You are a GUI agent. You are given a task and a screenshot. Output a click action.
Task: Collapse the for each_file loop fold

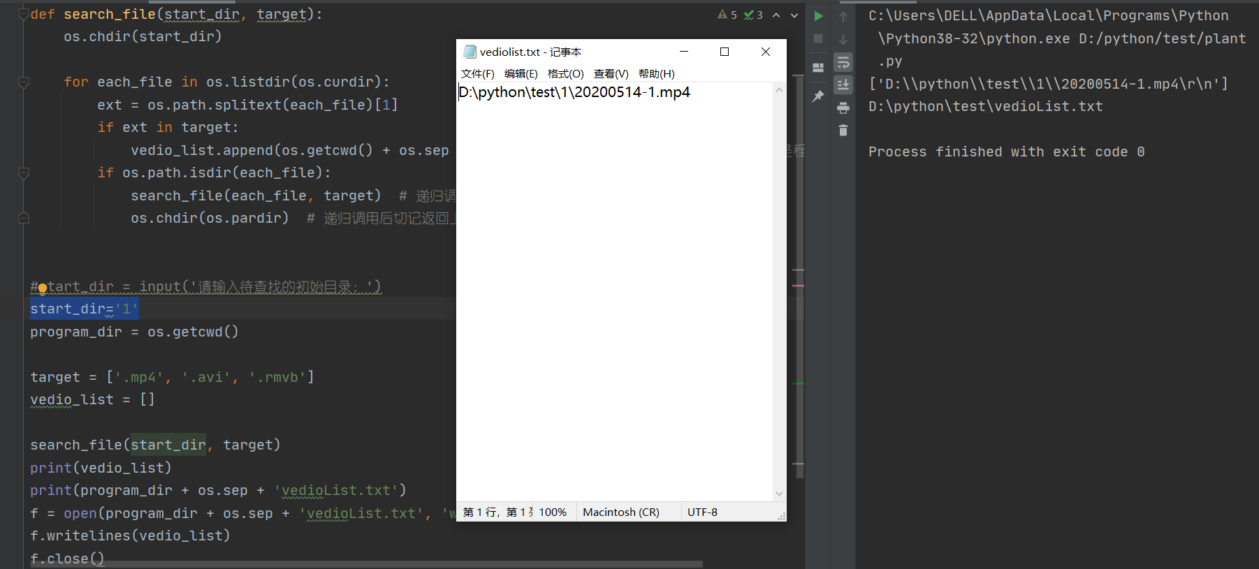click(x=23, y=82)
